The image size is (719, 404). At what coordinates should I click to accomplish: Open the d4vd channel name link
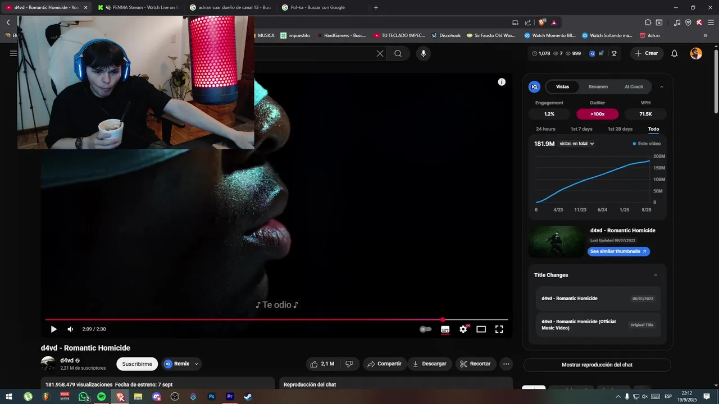click(67, 360)
